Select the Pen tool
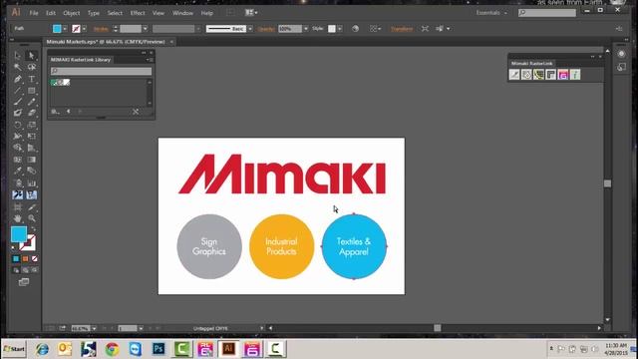The image size is (638, 359). pyautogui.click(x=18, y=79)
